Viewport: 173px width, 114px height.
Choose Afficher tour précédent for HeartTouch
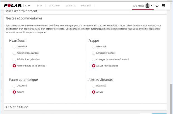[x=14, y=59]
